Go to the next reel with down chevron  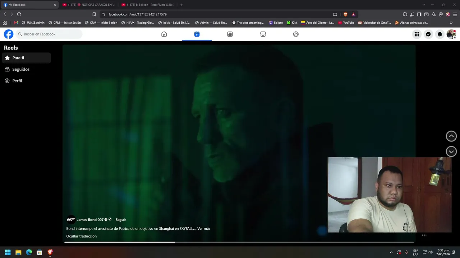point(451,151)
